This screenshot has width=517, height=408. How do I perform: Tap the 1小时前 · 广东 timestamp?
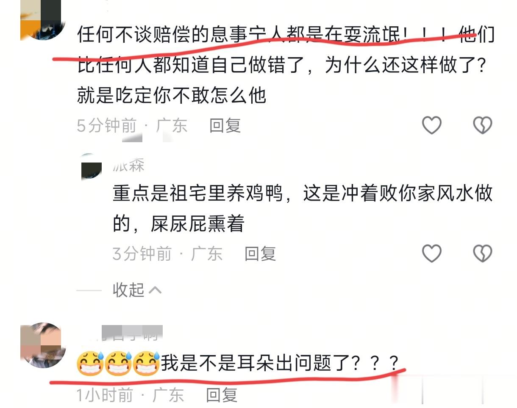tap(130, 395)
